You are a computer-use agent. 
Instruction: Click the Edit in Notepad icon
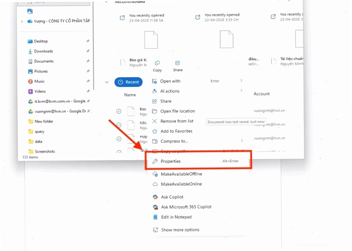tap(155, 217)
